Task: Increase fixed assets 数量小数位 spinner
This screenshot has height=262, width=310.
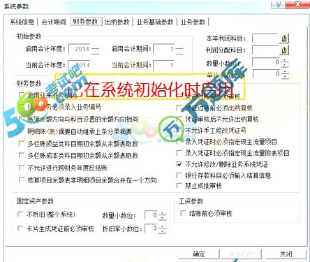Action: 162,214
